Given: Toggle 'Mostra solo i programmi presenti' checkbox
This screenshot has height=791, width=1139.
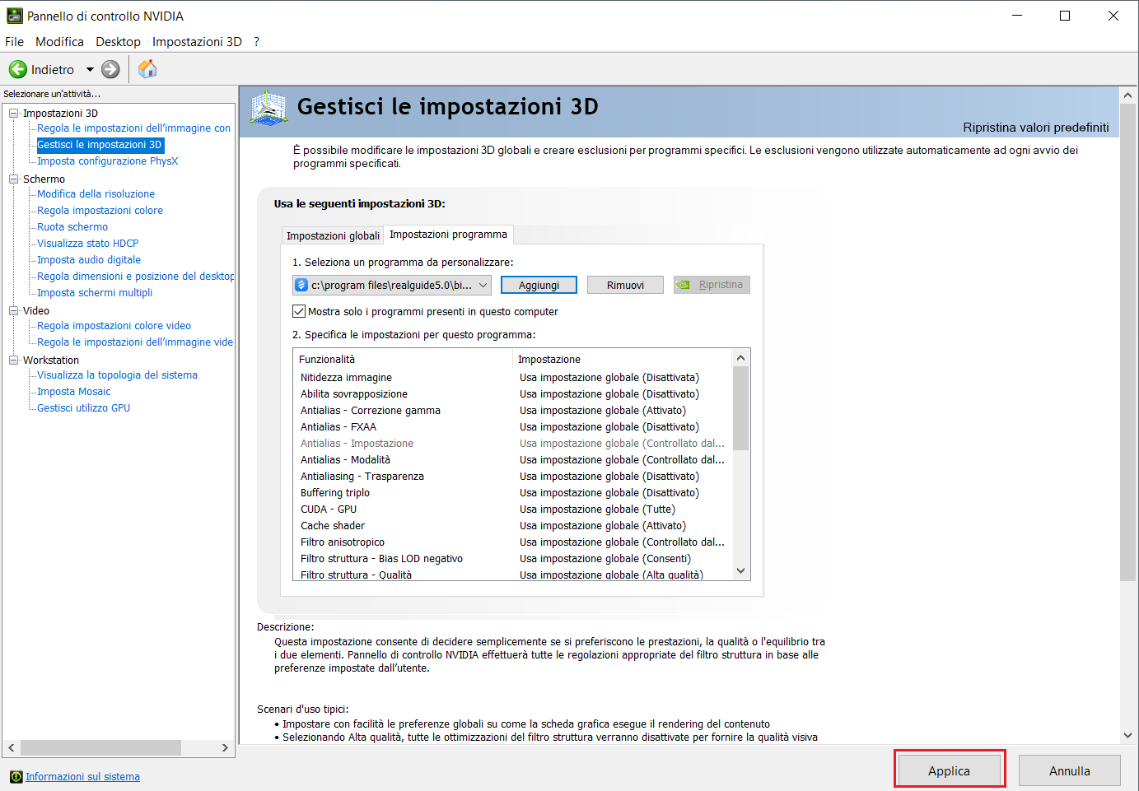Looking at the screenshot, I should pyautogui.click(x=299, y=312).
